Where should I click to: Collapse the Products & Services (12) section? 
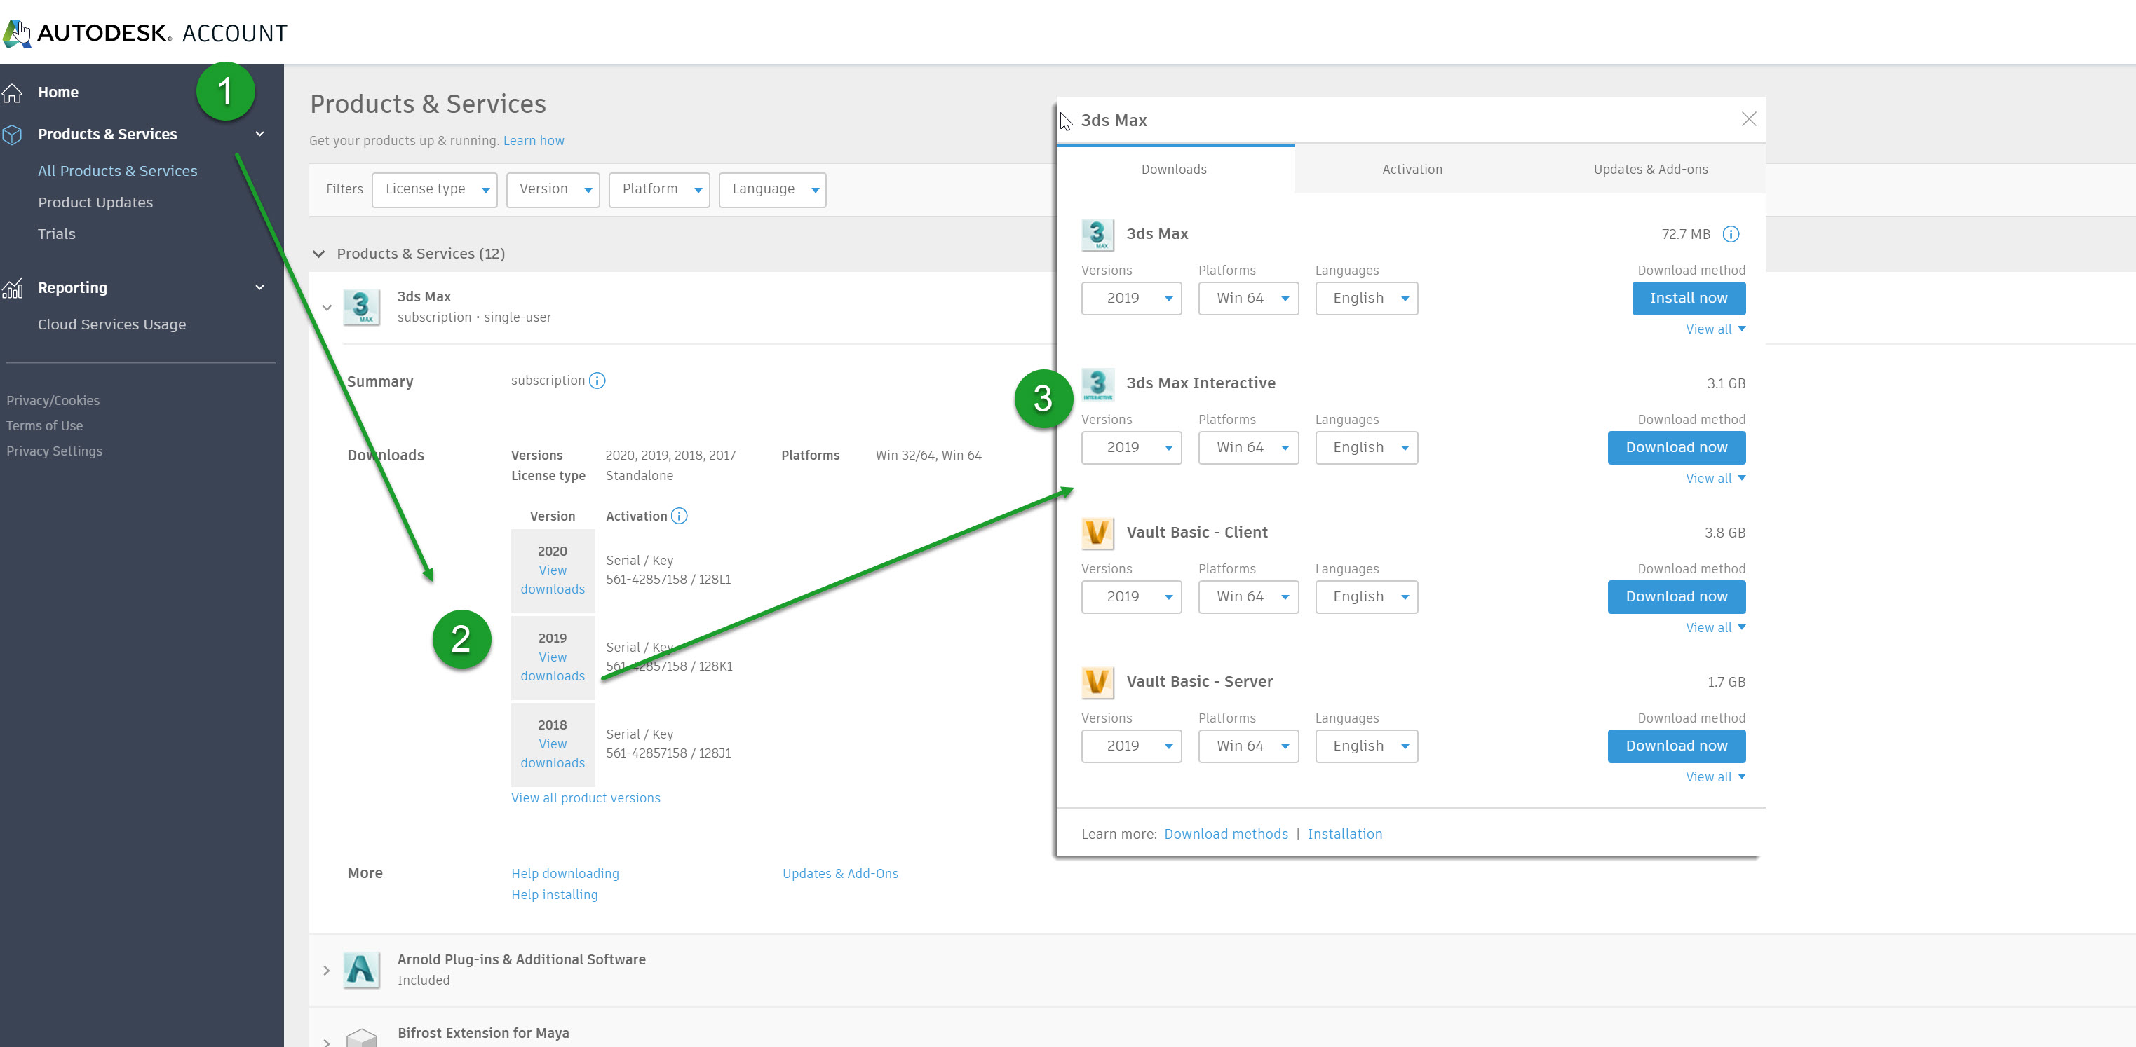(318, 254)
